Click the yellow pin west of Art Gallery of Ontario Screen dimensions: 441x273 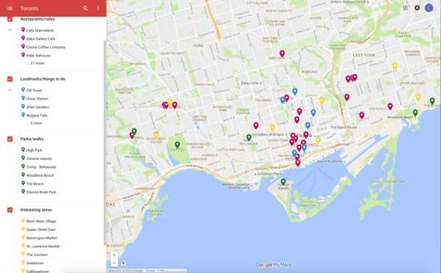click(x=272, y=128)
